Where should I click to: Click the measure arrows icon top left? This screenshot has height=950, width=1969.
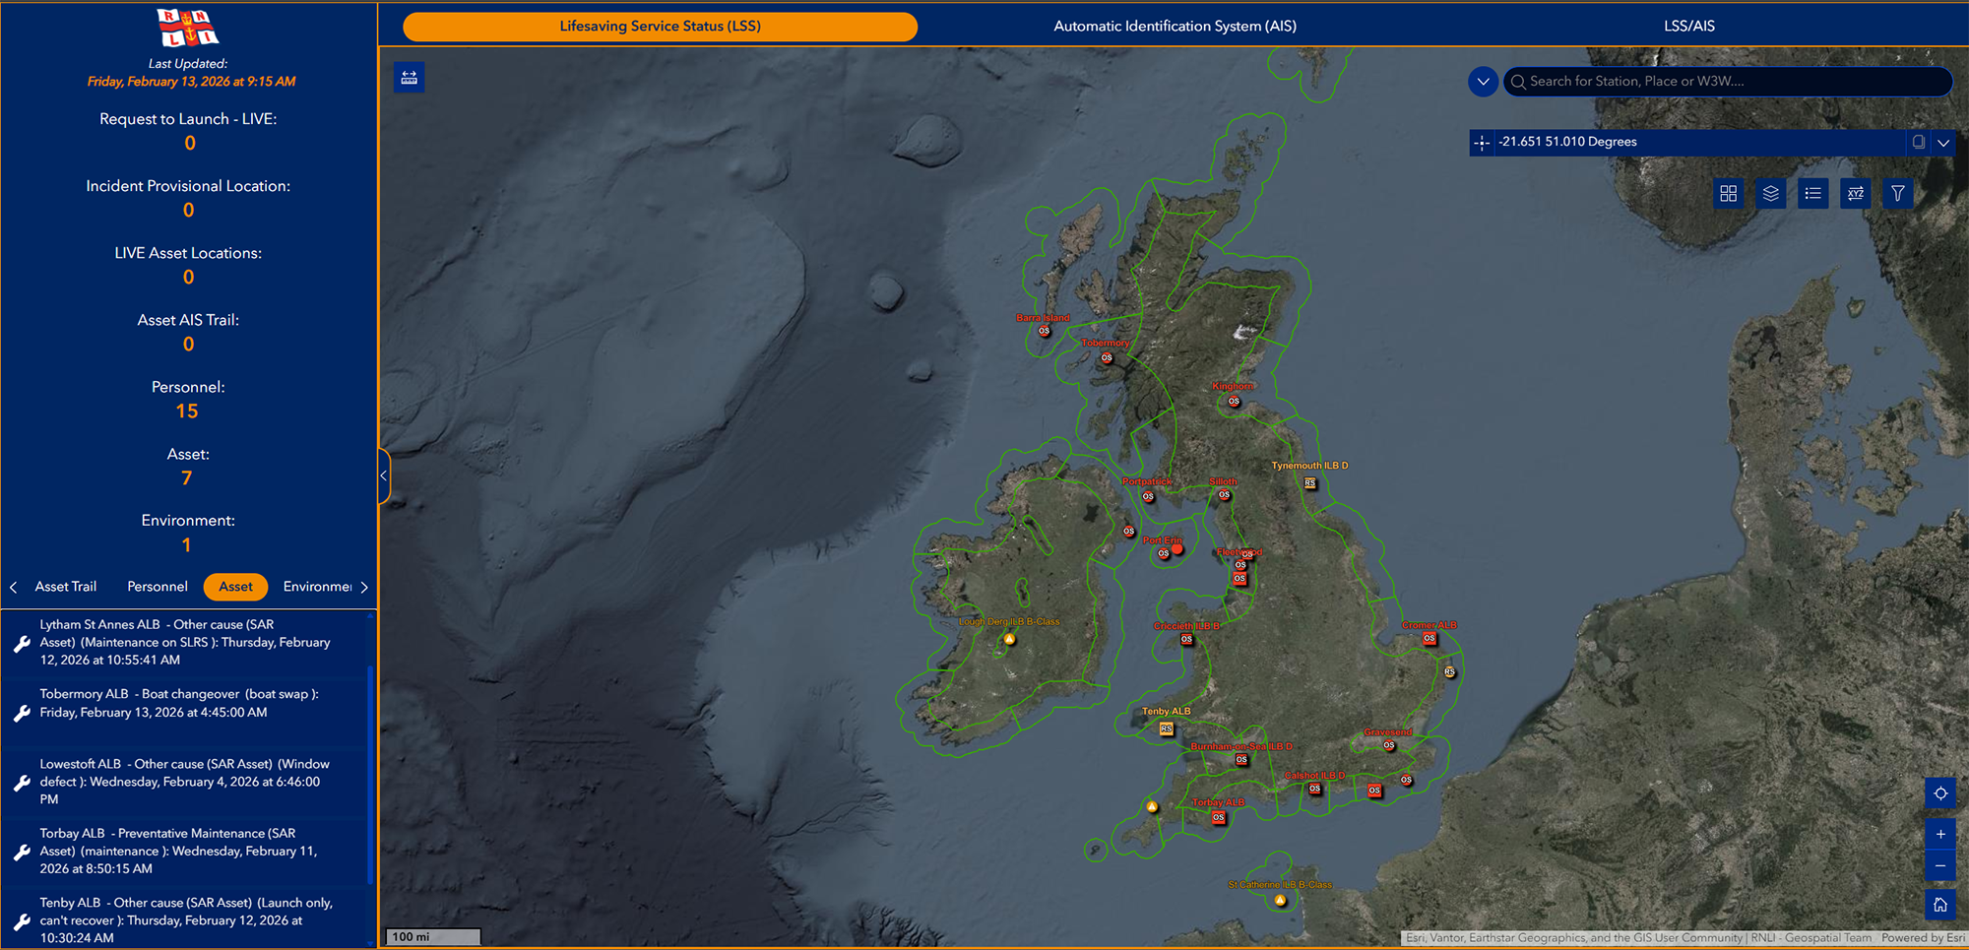pos(409,77)
